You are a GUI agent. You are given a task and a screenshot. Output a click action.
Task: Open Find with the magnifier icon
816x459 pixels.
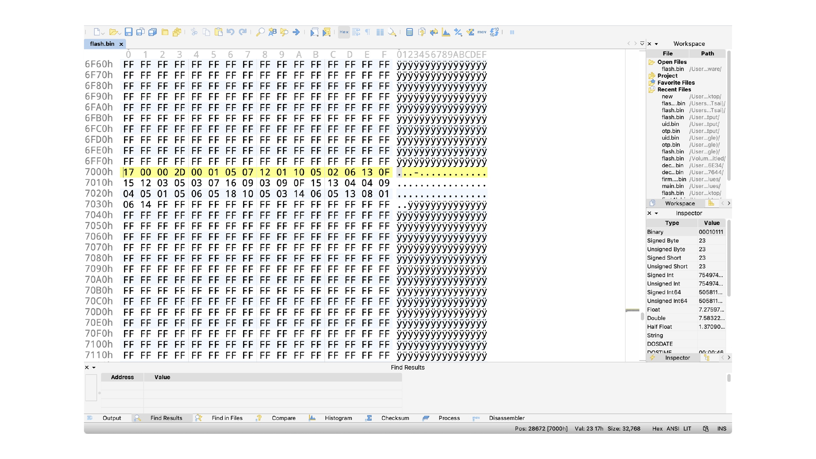tap(260, 32)
